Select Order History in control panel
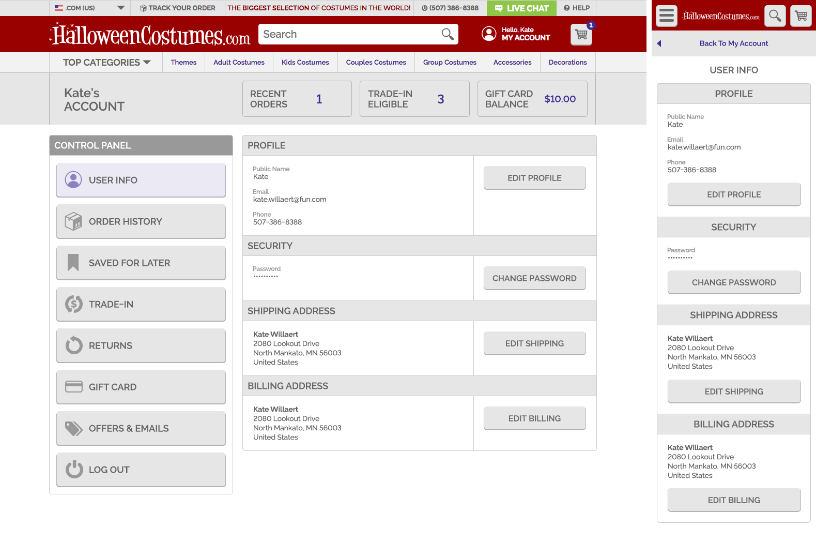Screen dimensions: 816x543 pos(141,221)
